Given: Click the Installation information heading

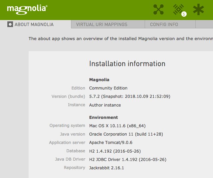Looking at the screenshot, I should 127,64.
